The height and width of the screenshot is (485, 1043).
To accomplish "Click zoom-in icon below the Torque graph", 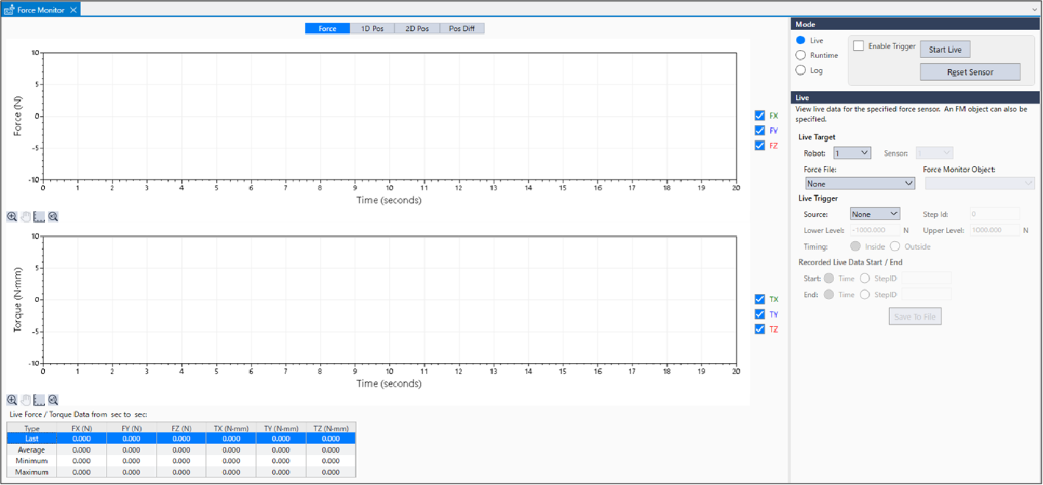I will [x=12, y=400].
